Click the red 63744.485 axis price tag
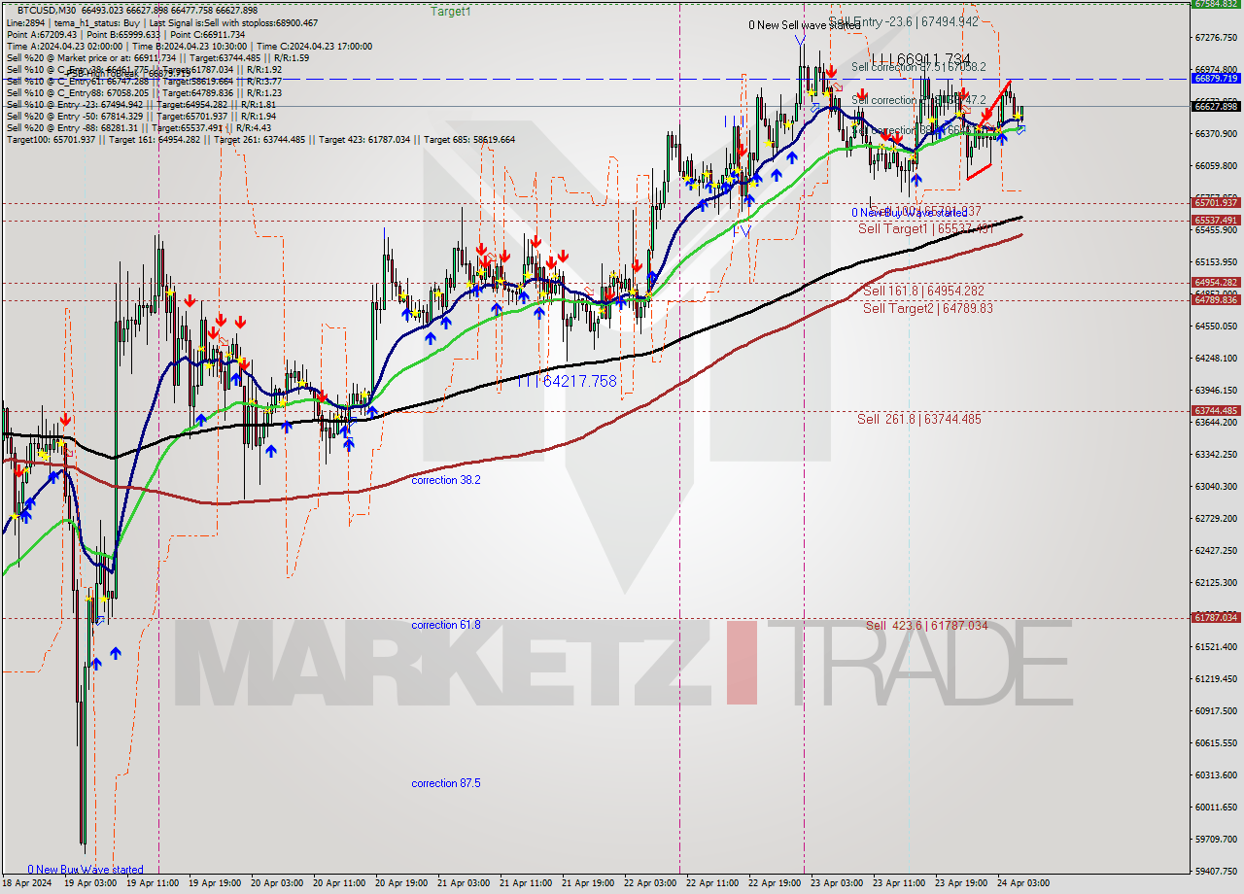This screenshot has height=894, width=1244. coord(1215,410)
